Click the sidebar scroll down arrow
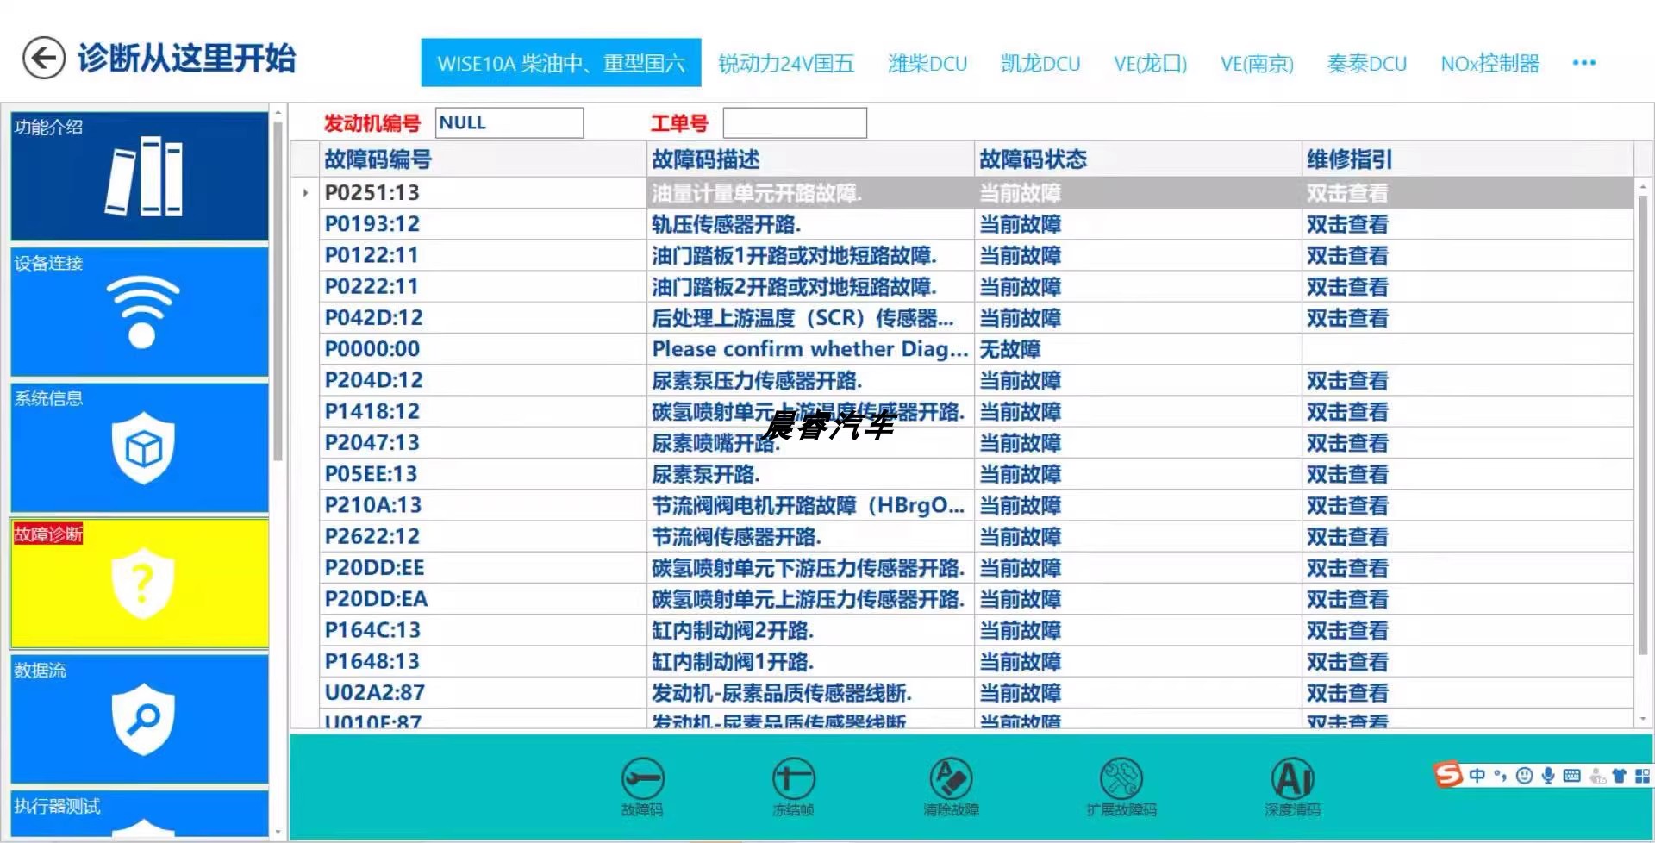 click(x=278, y=832)
